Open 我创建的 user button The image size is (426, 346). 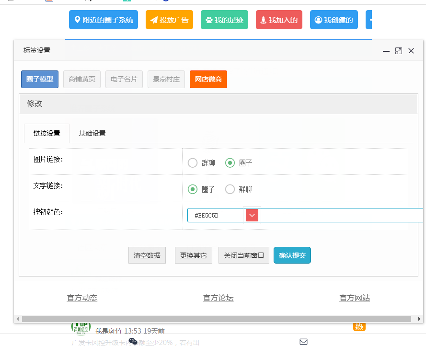point(334,20)
